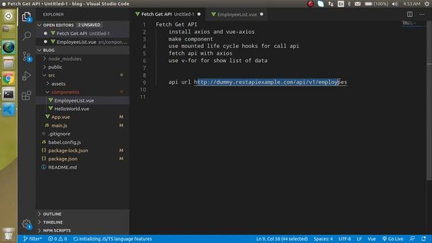Open Chrome from the Ubuntu dock
The width and height of the screenshot is (432, 243).
(8, 78)
